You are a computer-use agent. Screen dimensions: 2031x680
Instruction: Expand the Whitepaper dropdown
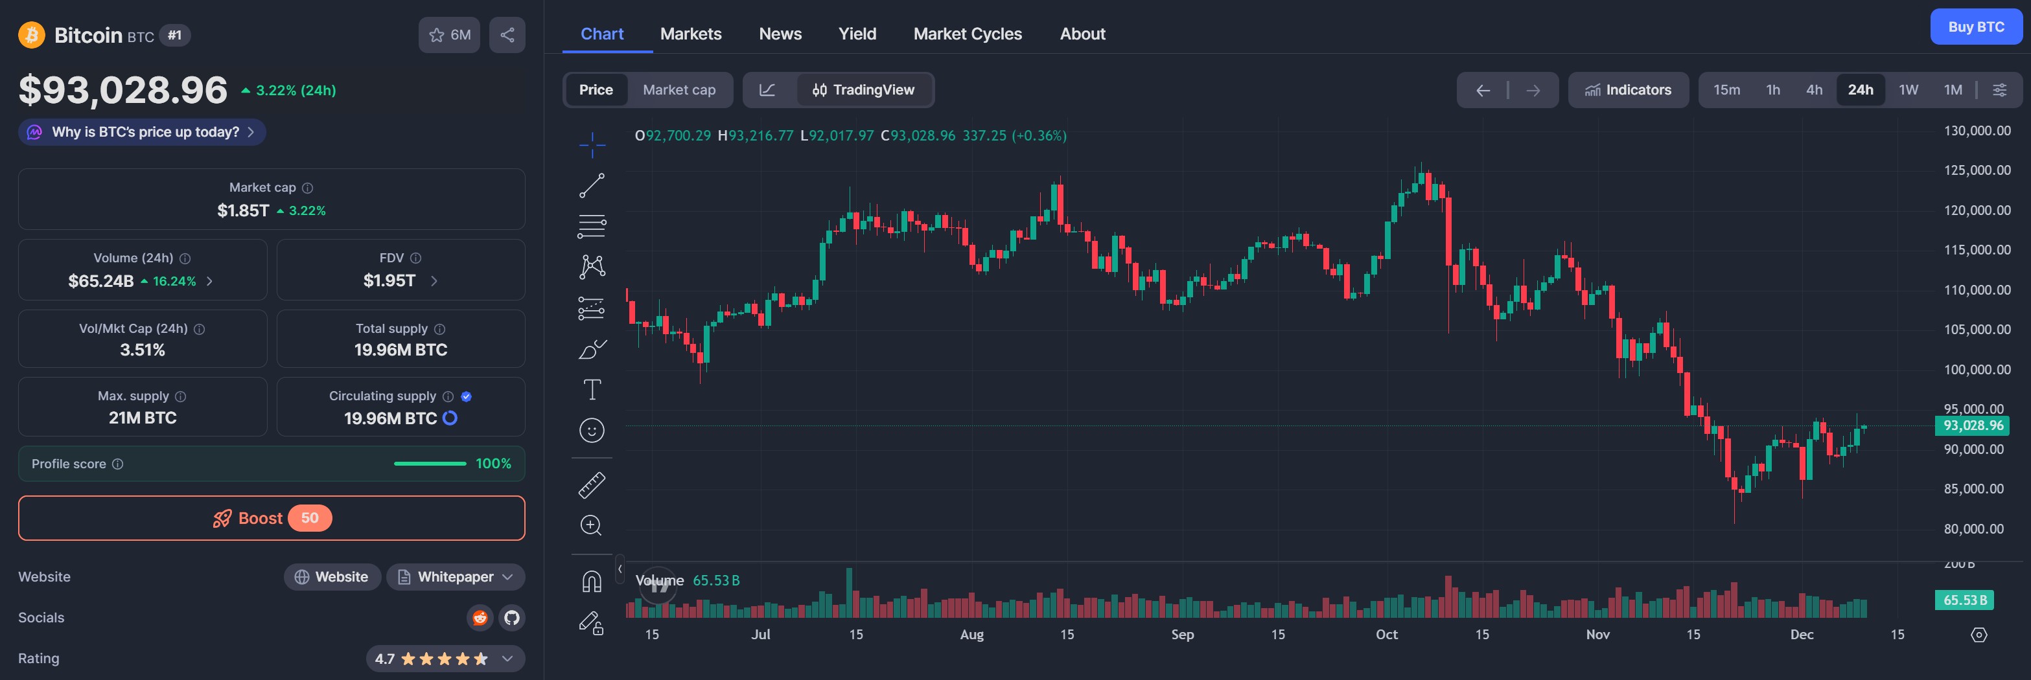point(456,577)
